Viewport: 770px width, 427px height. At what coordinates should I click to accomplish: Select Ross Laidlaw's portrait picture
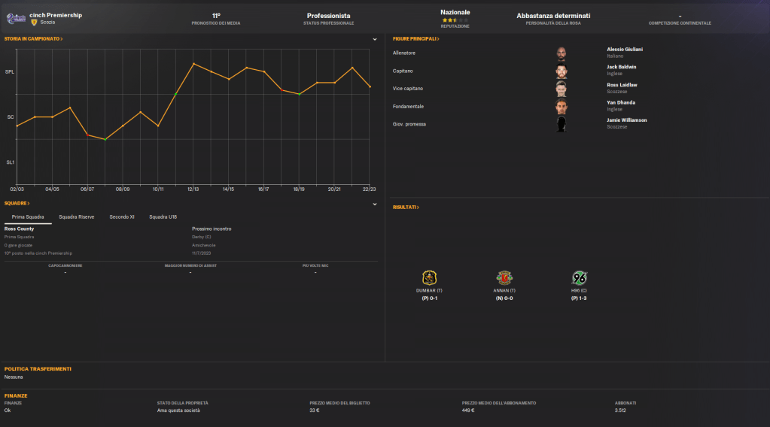point(561,89)
